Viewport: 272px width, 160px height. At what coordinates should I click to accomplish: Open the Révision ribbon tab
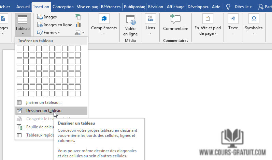tap(156, 6)
